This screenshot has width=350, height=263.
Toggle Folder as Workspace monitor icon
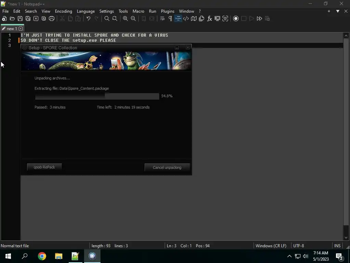pyautogui.click(x=217, y=18)
